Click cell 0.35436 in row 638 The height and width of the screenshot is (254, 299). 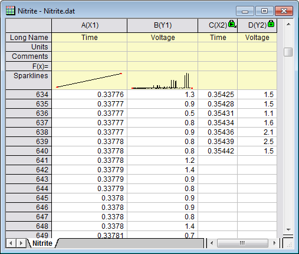(x=218, y=132)
